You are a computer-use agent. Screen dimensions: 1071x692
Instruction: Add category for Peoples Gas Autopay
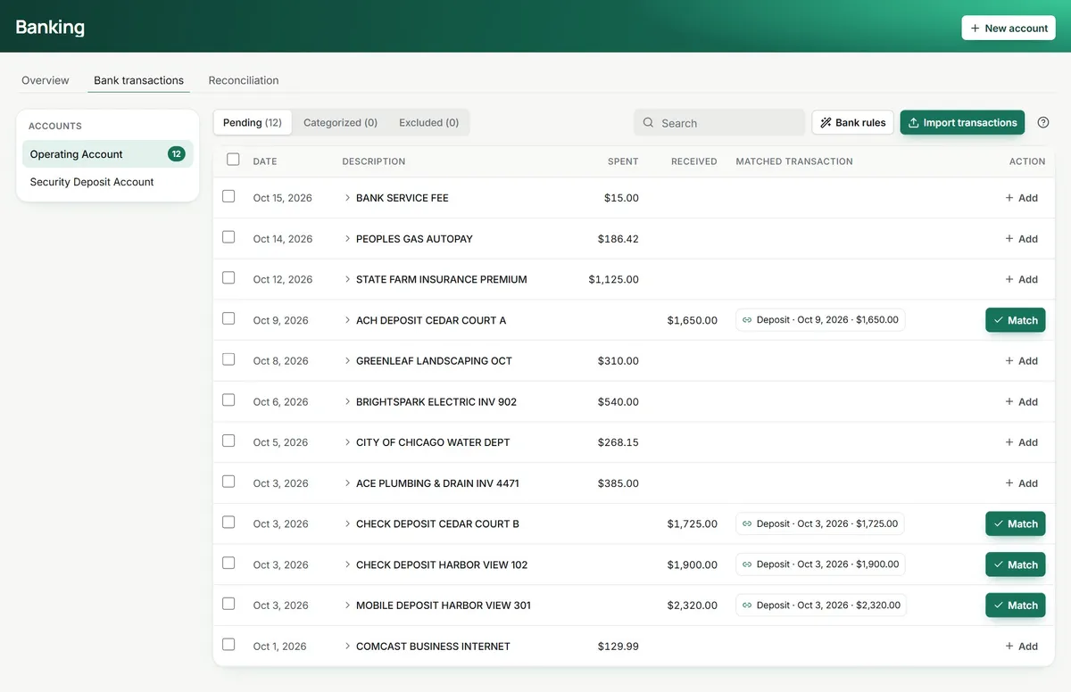tap(1022, 239)
